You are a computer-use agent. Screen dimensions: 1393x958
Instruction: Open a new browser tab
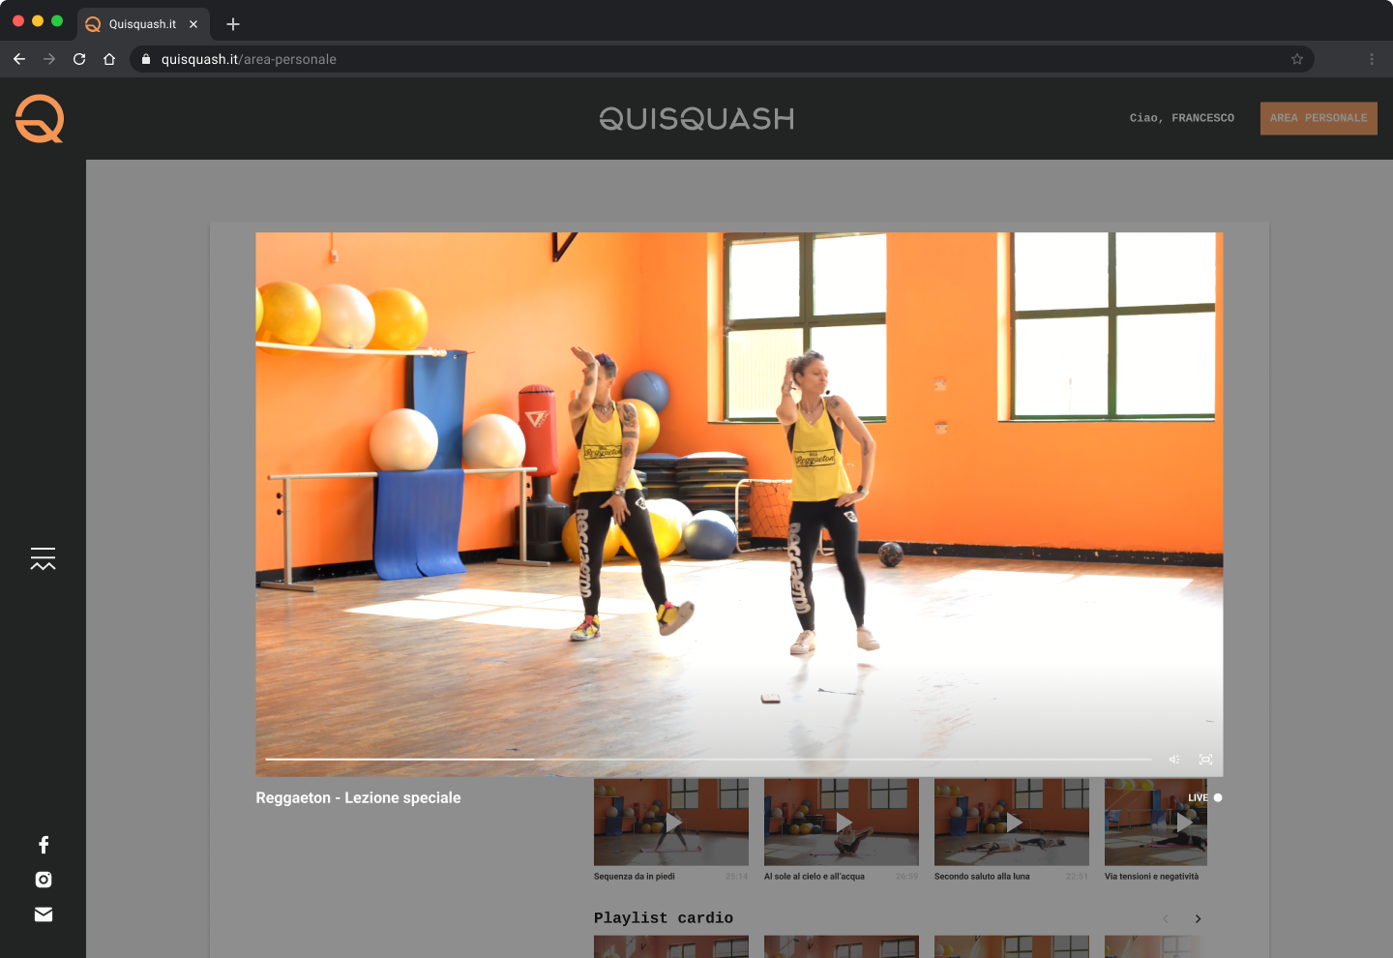(x=233, y=24)
